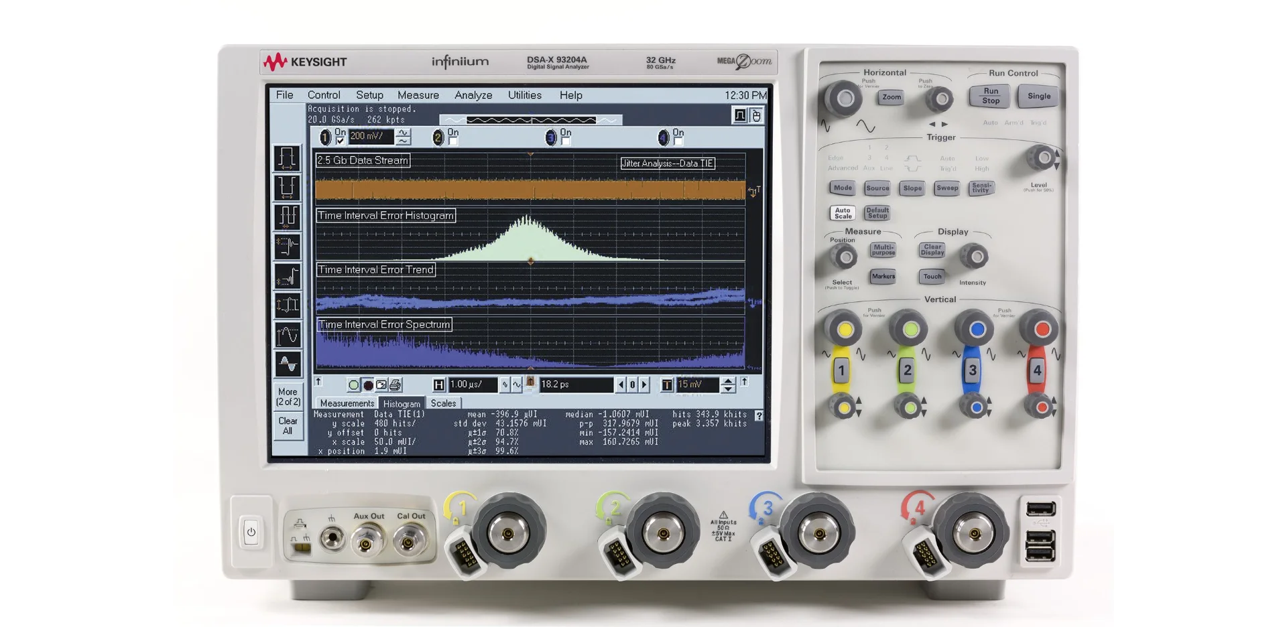Viewport: 1287px width, 627px height.
Task: Select the negative pulse width measurement icon
Action: (287, 188)
